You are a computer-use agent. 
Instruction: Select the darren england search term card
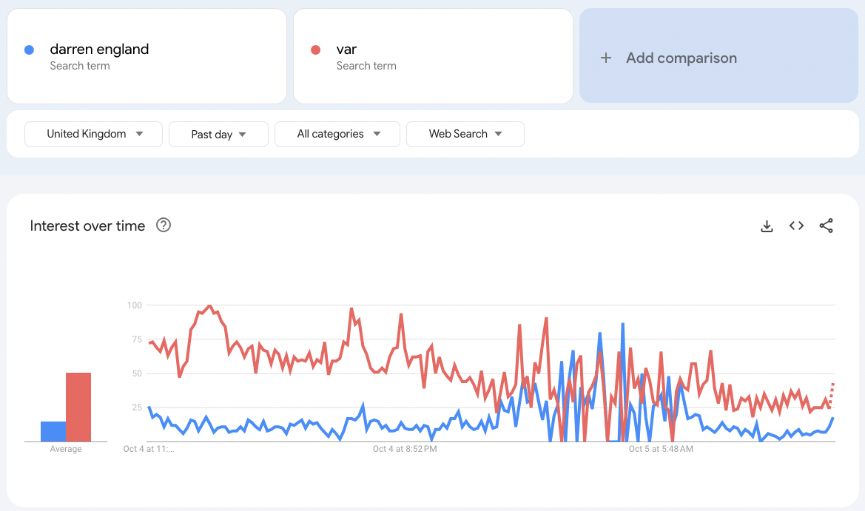tap(147, 56)
